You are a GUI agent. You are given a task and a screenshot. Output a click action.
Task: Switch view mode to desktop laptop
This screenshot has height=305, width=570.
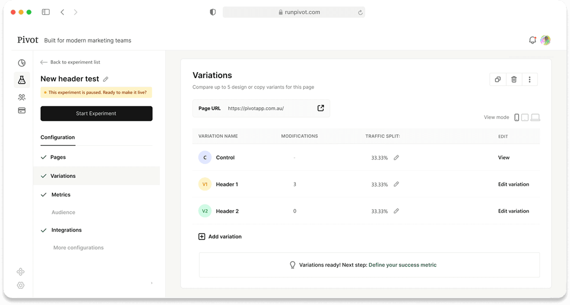(535, 117)
